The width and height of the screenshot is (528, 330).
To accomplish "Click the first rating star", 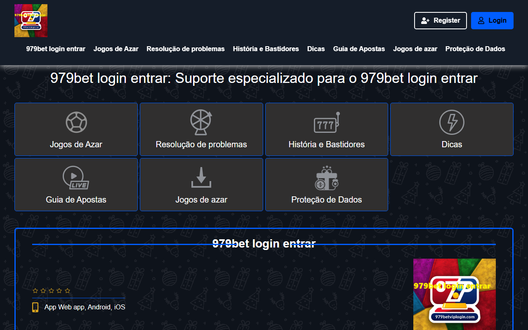I will 35,290.
